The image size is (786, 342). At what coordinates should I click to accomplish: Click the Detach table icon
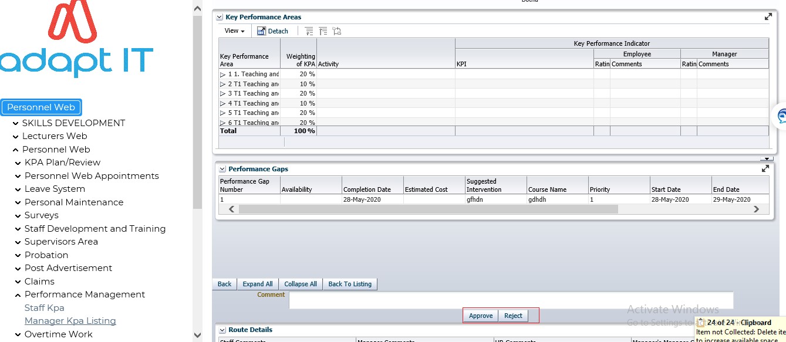click(x=262, y=31)
